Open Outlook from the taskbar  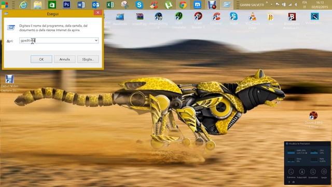point(95,5)
